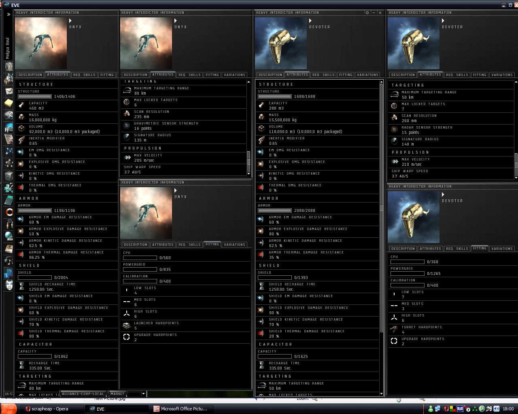Open the Description tab in the bottom-right Devoter window

(403, 249)
